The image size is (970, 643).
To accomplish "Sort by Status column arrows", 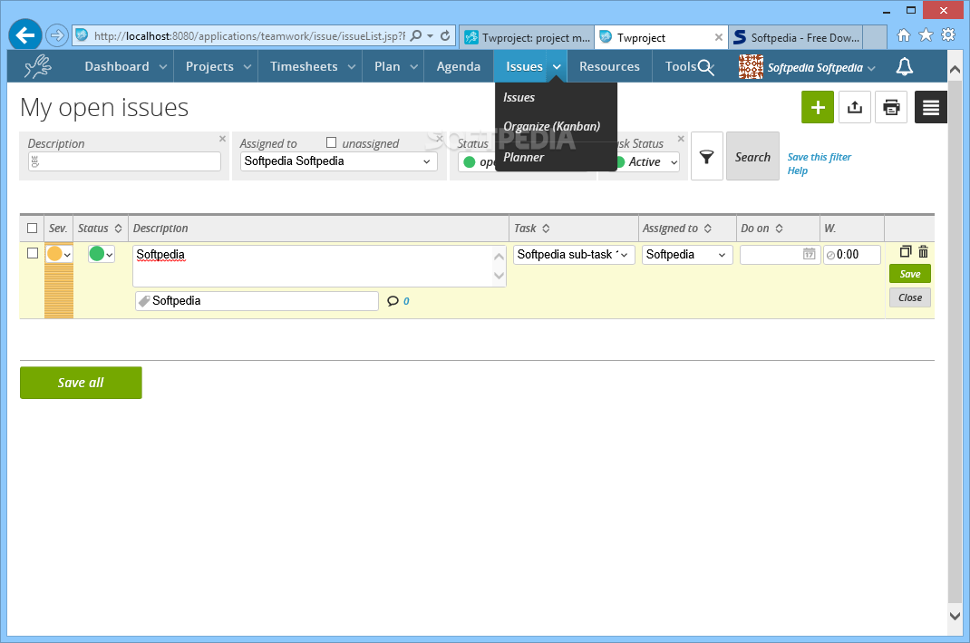I will (x=118, y=229).
